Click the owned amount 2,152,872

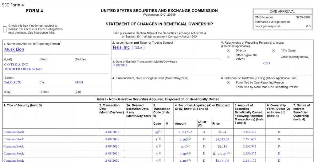coord(250,146)
